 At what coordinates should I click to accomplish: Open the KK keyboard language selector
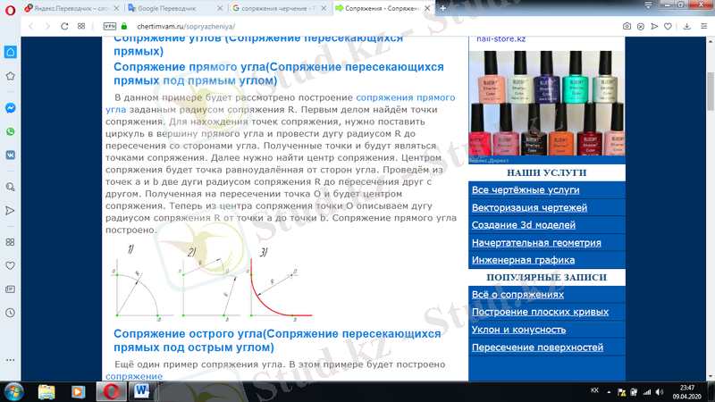click(595, 391)
